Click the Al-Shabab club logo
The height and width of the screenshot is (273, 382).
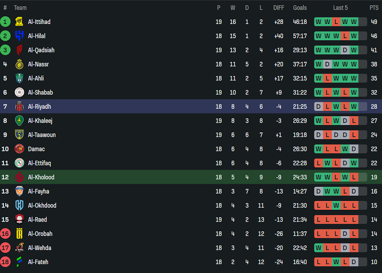point(19,92)
